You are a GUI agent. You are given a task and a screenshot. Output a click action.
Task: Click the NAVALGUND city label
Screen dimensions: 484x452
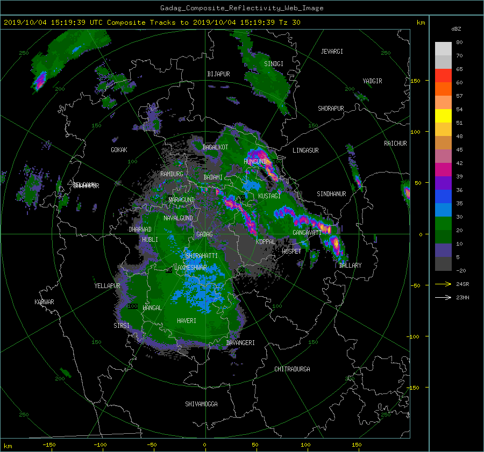click(x=178, y=218)
